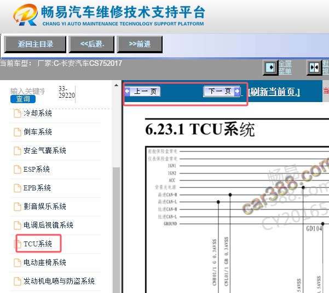Screen dimensions: 329x293
Task: Click document icon beside 冷却系统
Action: (18, 114)
